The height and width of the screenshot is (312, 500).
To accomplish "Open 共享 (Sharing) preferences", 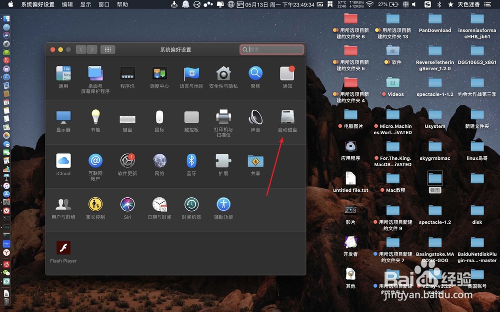I will pyautogui.click(x=255, y=161).
